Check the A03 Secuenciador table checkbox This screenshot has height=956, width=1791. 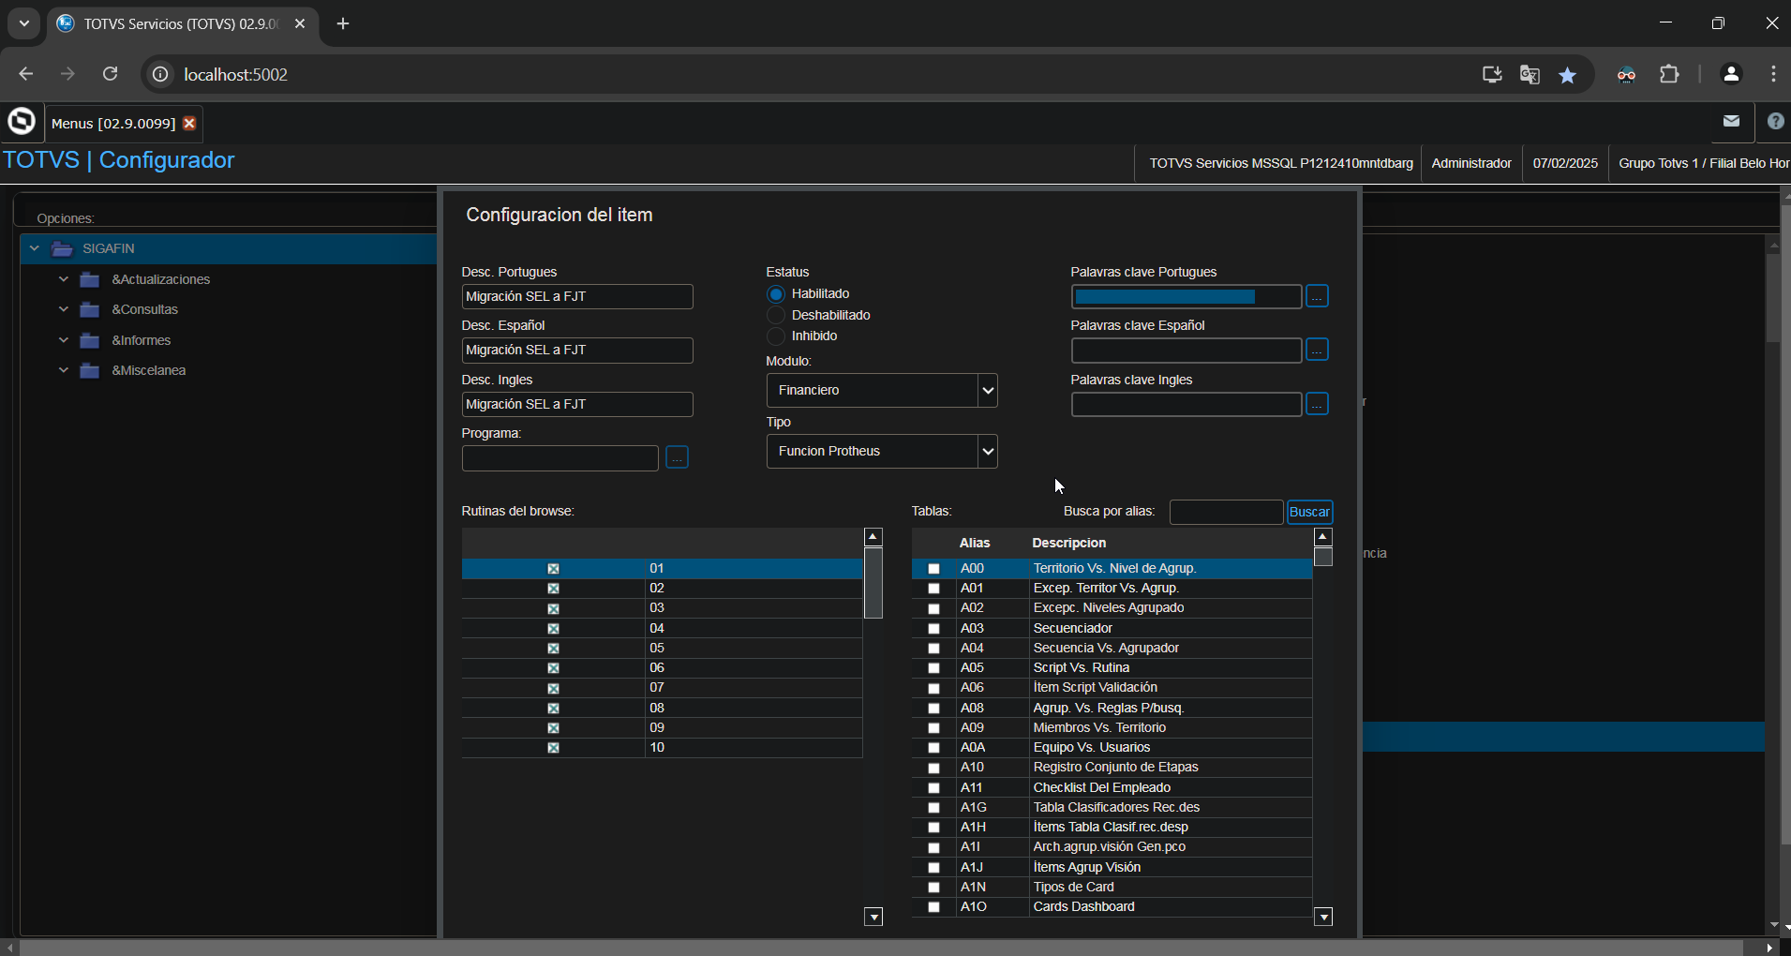click(933, 629)
